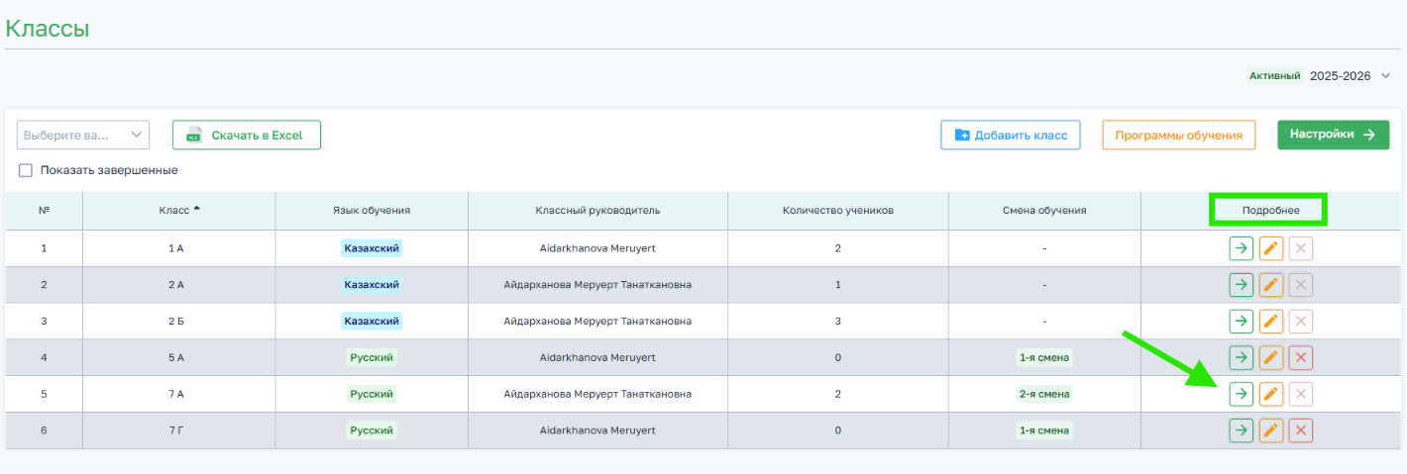Open details arrow for class 1 А
This screenshot has width=1407, height=474.
1241,248
